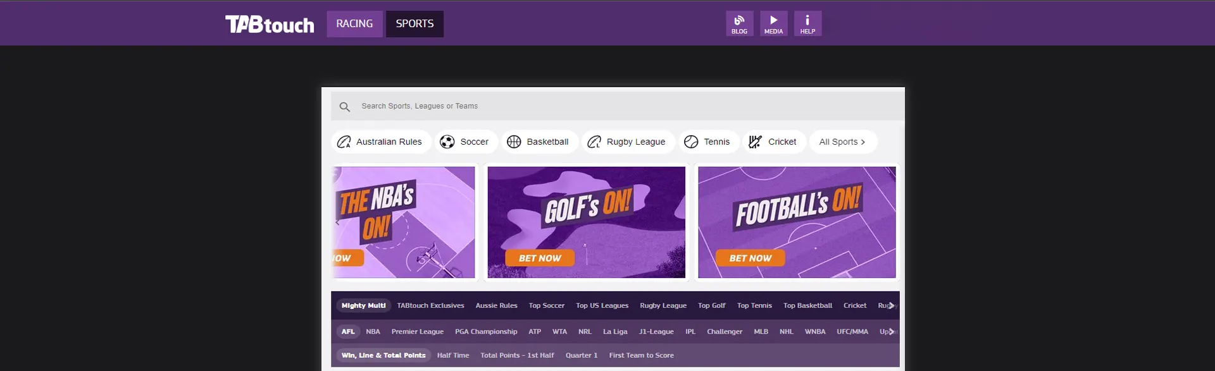1215x371 pixels.
Task: Select the Australian Rules sport chip
Action: point(380,142)
